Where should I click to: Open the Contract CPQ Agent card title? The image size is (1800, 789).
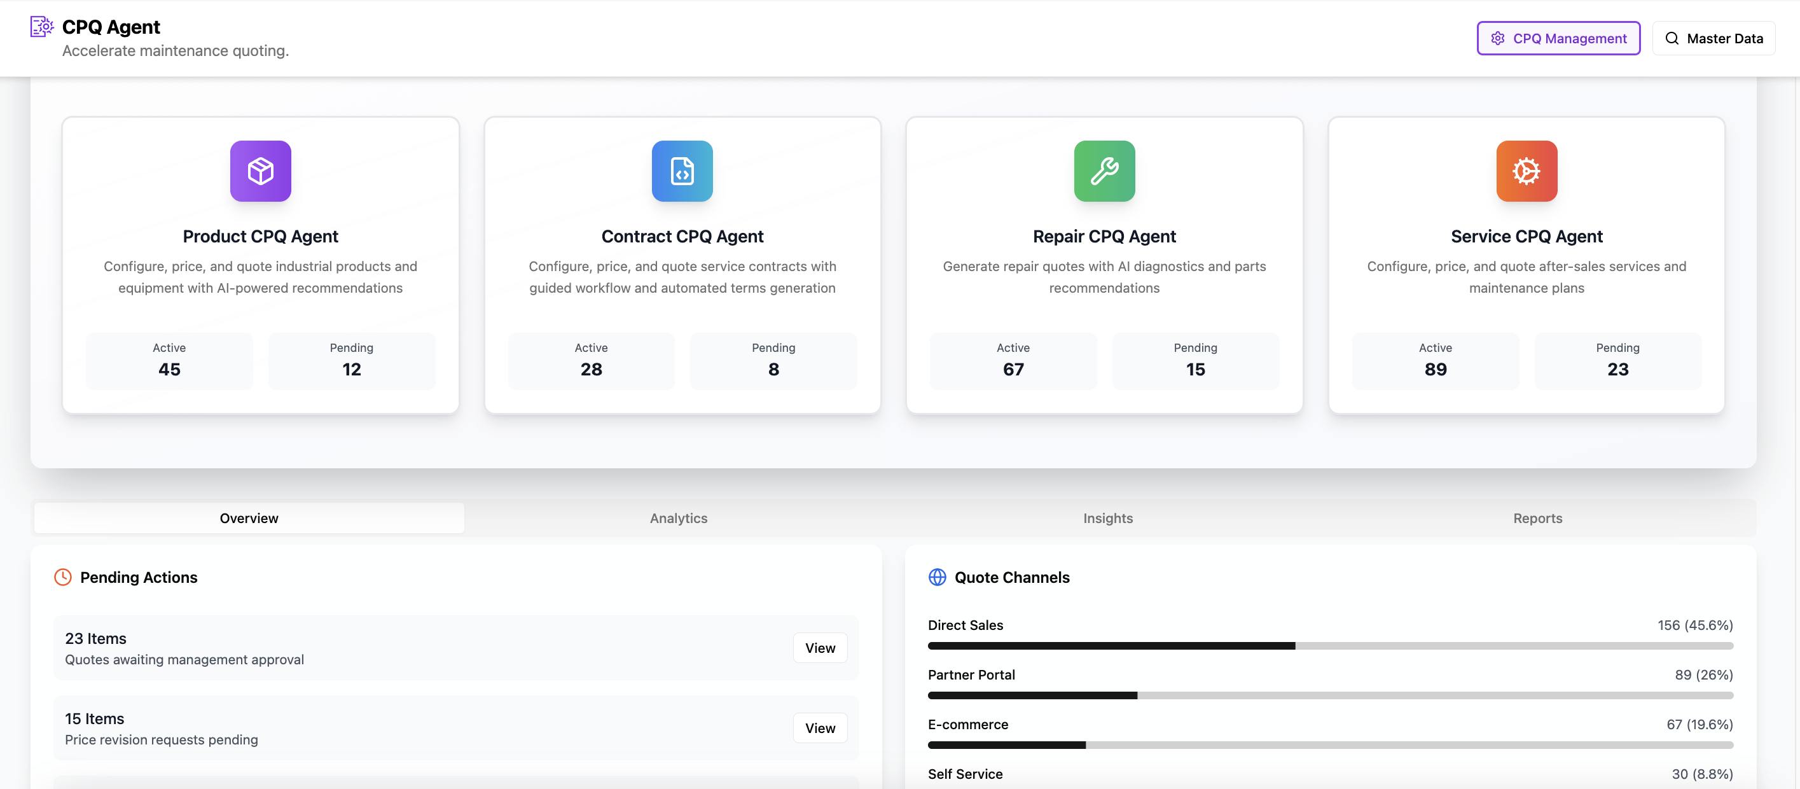(682, 236)
